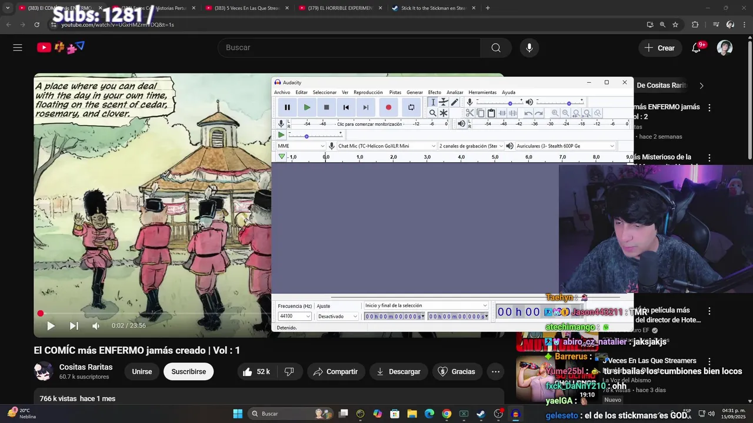This screenshot has height=423, width=753.
Task: Open Inicio y final de la selección dropdown
Action: tap(426, 305)
